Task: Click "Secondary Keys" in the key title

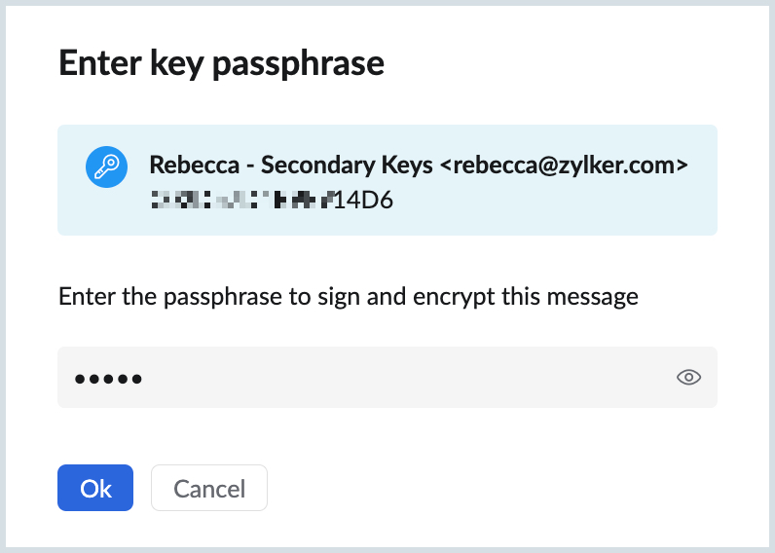Action: [x=346, y=166]
